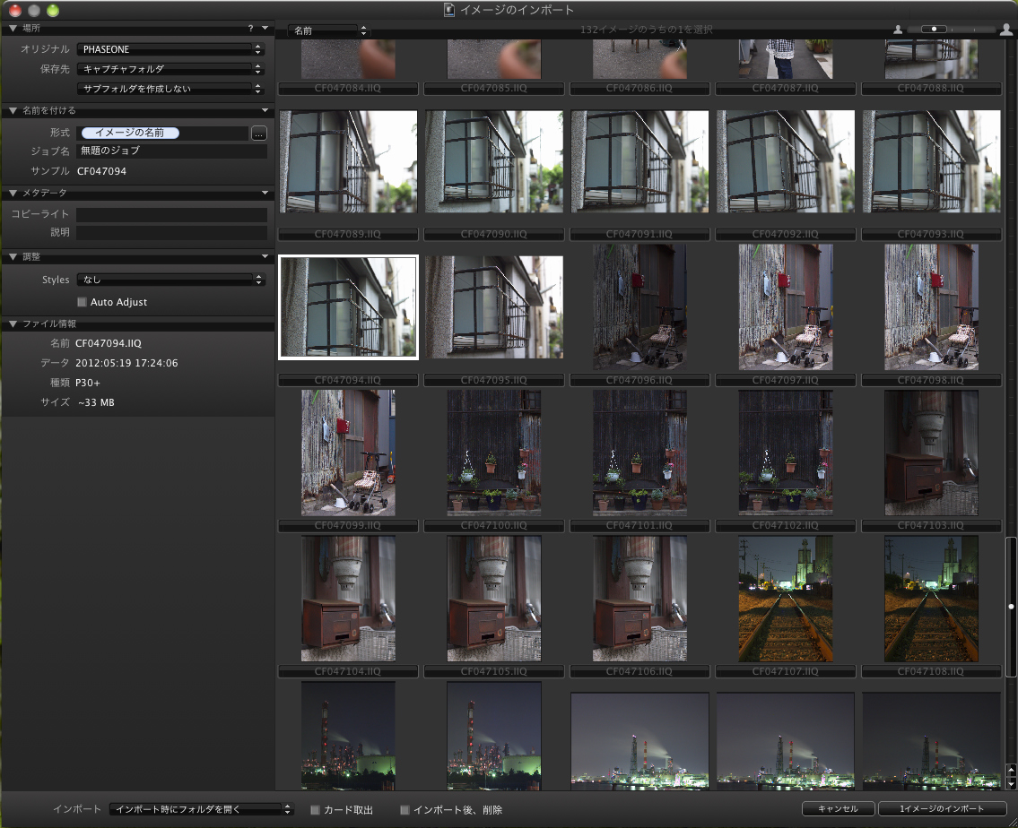The width and height of the screenshot is (1018, 828).
Task: Select thumbnail CF047104.IIQ
Action: (x=348, y=599)
